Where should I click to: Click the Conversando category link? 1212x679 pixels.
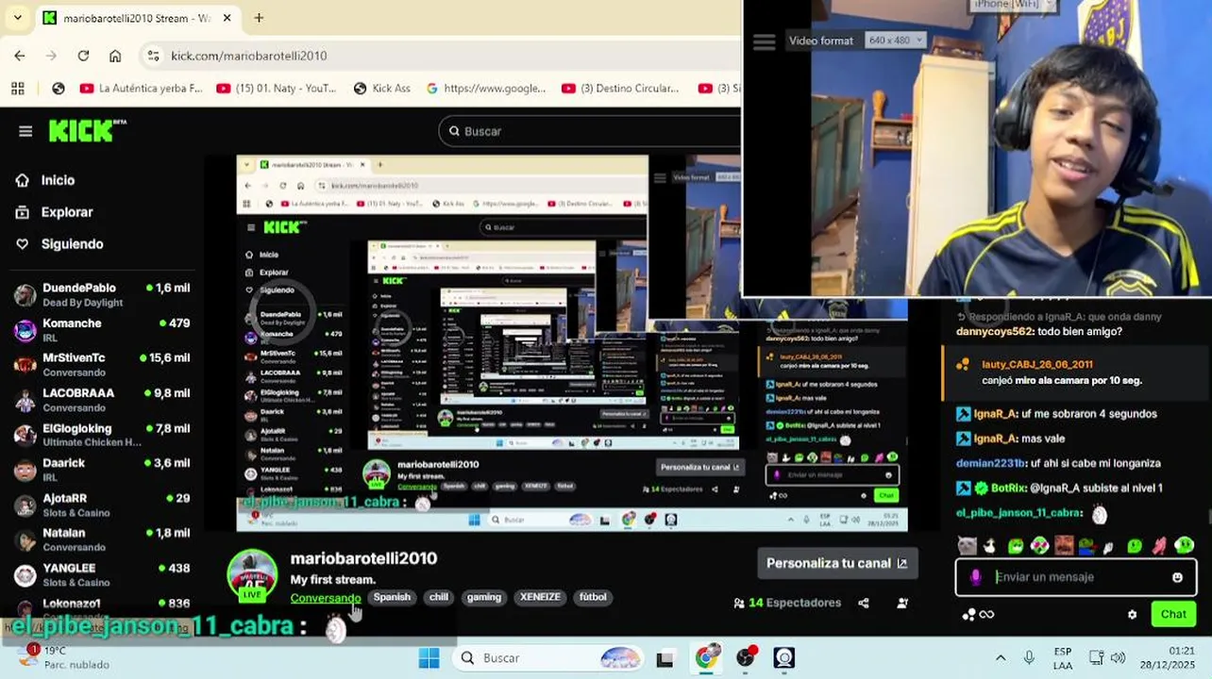click(325, 598)
